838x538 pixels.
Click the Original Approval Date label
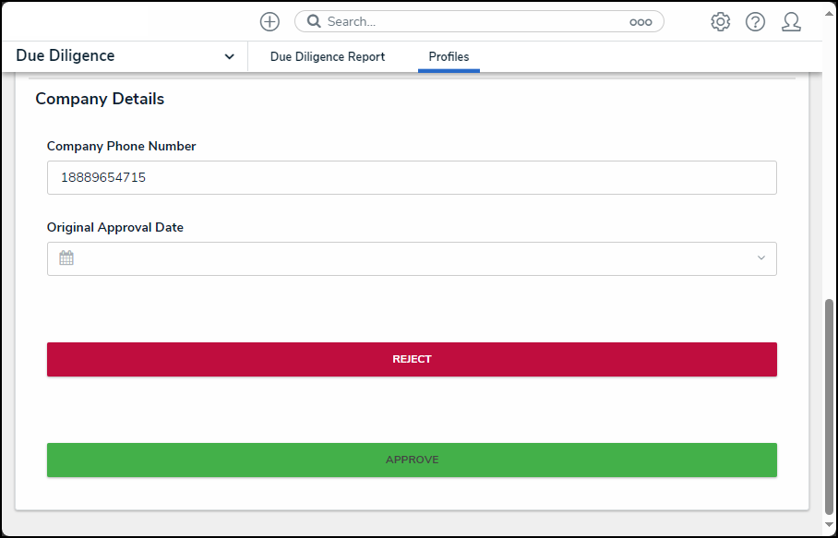click(115, 228)
